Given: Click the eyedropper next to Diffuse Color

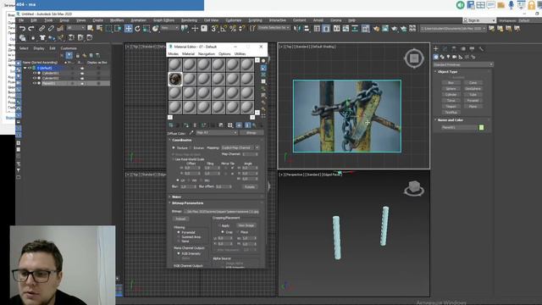Looking at the screenshot, I should tap(191, 133).
